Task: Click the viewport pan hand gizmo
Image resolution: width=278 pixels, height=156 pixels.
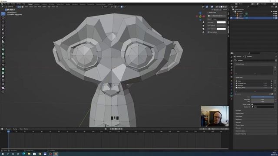Action: (203, 26)
